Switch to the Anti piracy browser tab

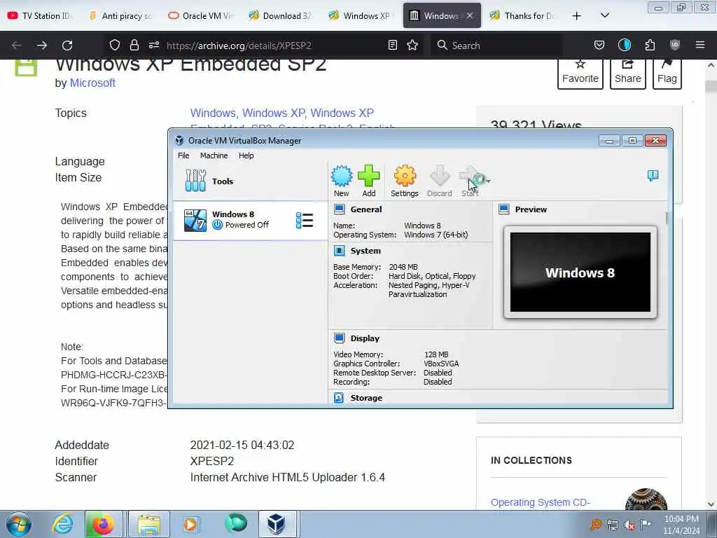[x=121, y=16]
